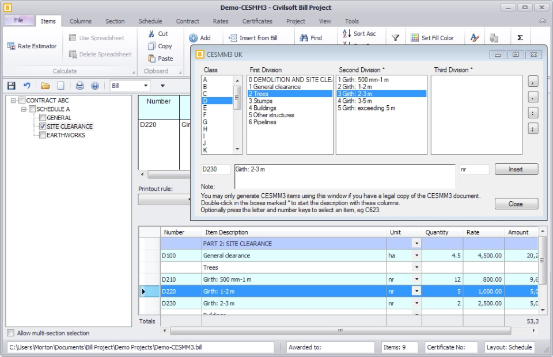Click the Undo arrow icon
Image resolution: width=553 pixels, height=357 pixels.
pyautogui.click(x=27, y=86)
